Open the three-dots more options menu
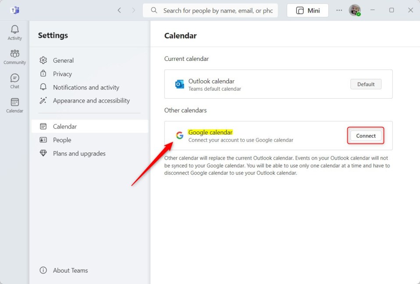Viewport: 420px width, 284px height. coord(339,10)
